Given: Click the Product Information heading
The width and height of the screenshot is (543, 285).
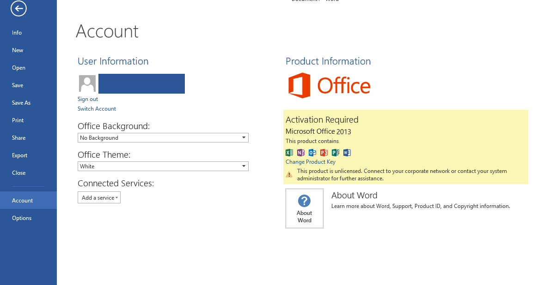Looking at the screenshot, I should (328, 61).
